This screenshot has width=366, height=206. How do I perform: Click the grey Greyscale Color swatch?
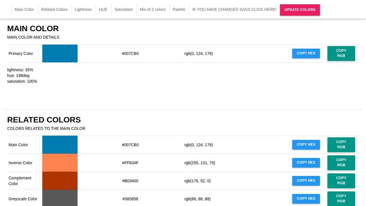[x=60, y=198]
